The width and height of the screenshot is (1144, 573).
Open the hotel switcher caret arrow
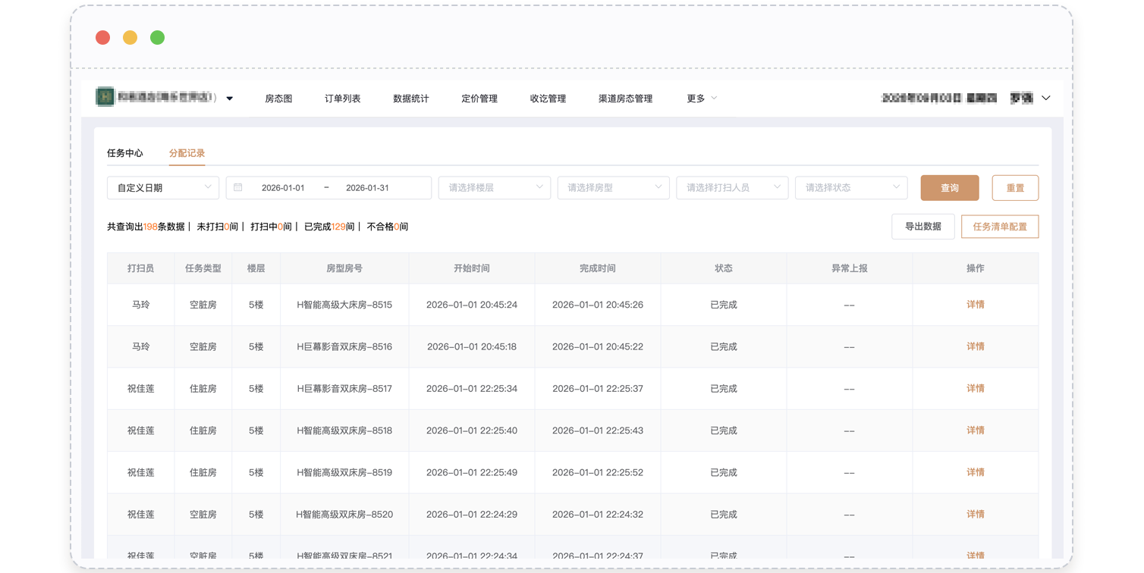(230, 99)
